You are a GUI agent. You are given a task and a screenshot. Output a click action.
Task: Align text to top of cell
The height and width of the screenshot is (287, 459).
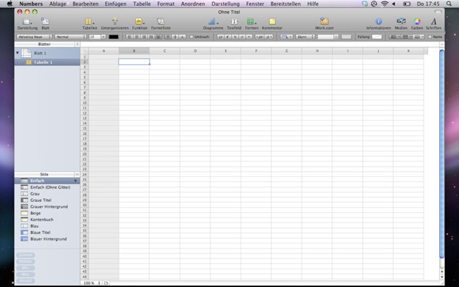coord(168,37)
